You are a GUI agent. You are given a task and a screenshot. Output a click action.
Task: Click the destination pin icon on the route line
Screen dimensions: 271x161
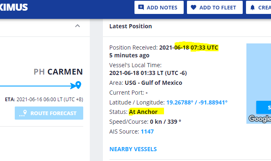[78, 85]
